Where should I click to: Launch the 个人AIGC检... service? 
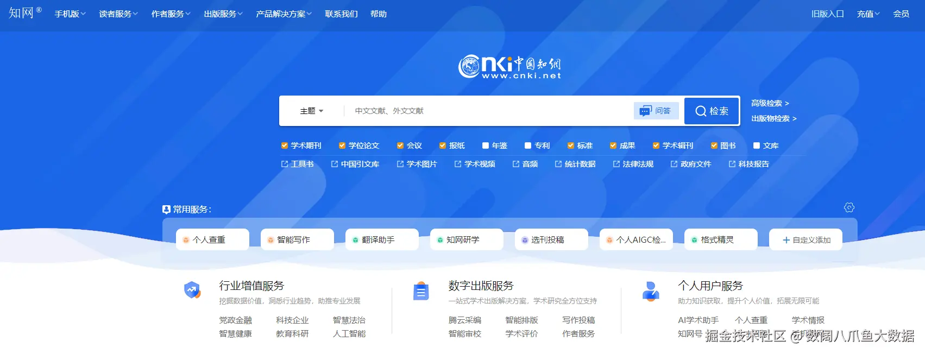[x=636, y=239]
